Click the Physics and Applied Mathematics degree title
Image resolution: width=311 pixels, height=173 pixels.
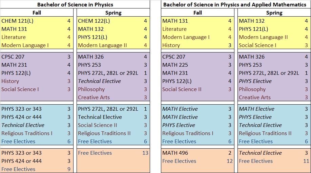coord(234,4)
